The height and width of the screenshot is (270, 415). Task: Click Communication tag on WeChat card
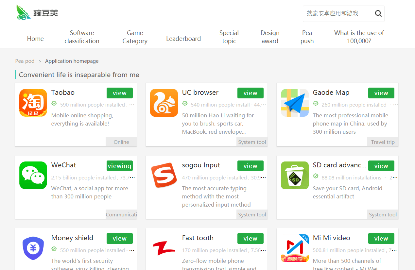pos(121,214)
